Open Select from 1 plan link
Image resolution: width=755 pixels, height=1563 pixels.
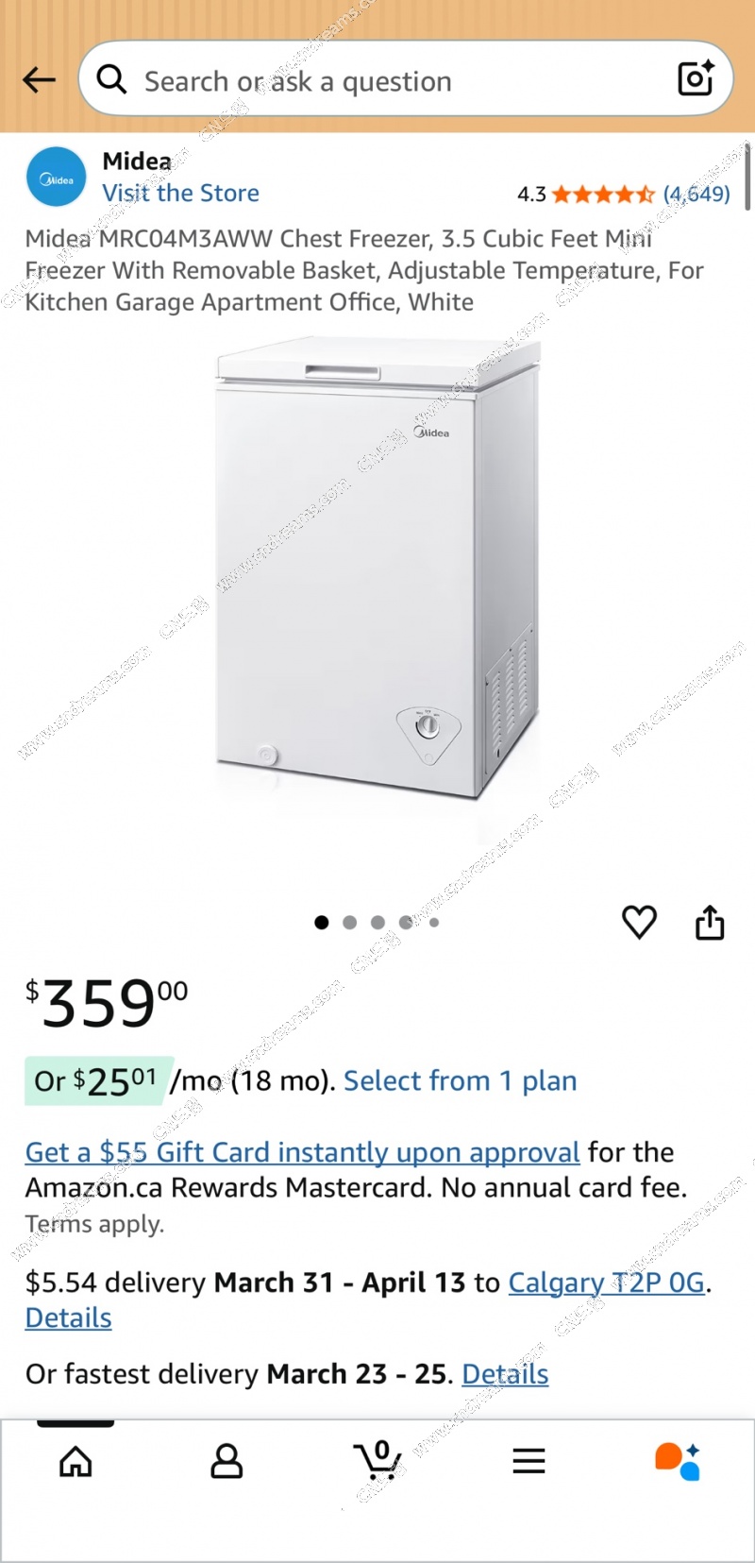(460, 1080)
